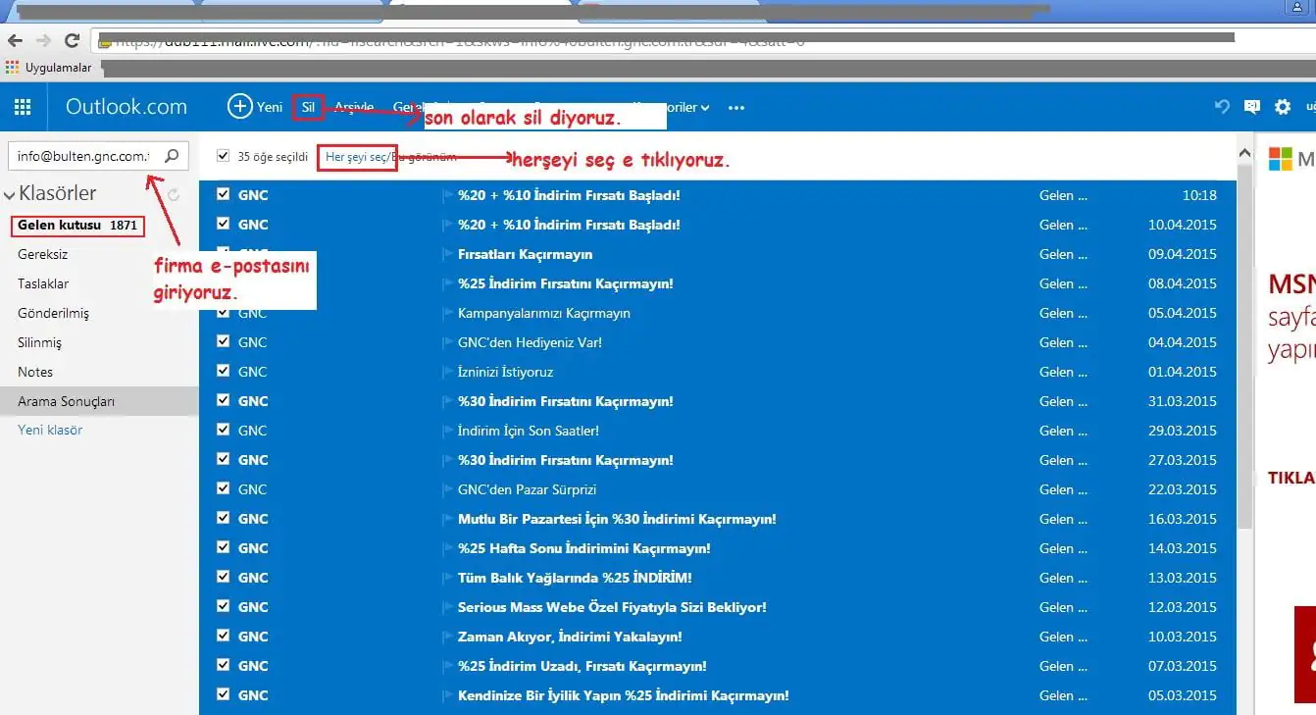This screenshot has height=715, width=1316.
Task: Uncheck the checkbox for GNC'den Hediyeniz Var!
Action: [x=224, y=342]
